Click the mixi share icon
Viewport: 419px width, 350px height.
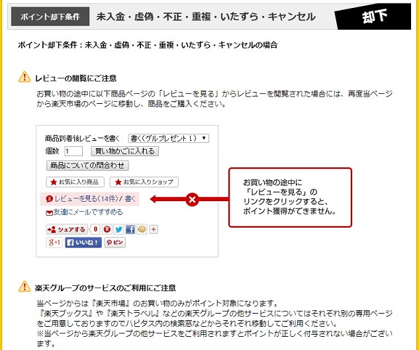pos(142,229)
